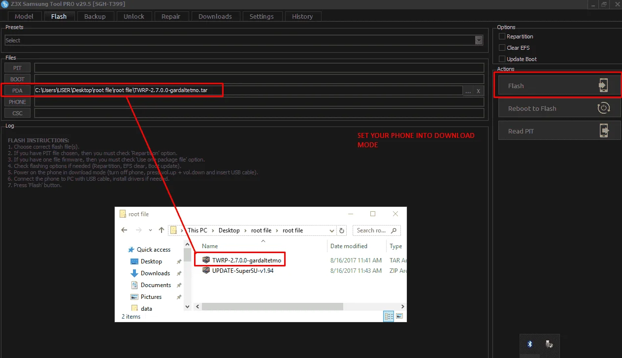Open the Repair tab
This screenshot has height=358, width=622.
pos(171,16)
